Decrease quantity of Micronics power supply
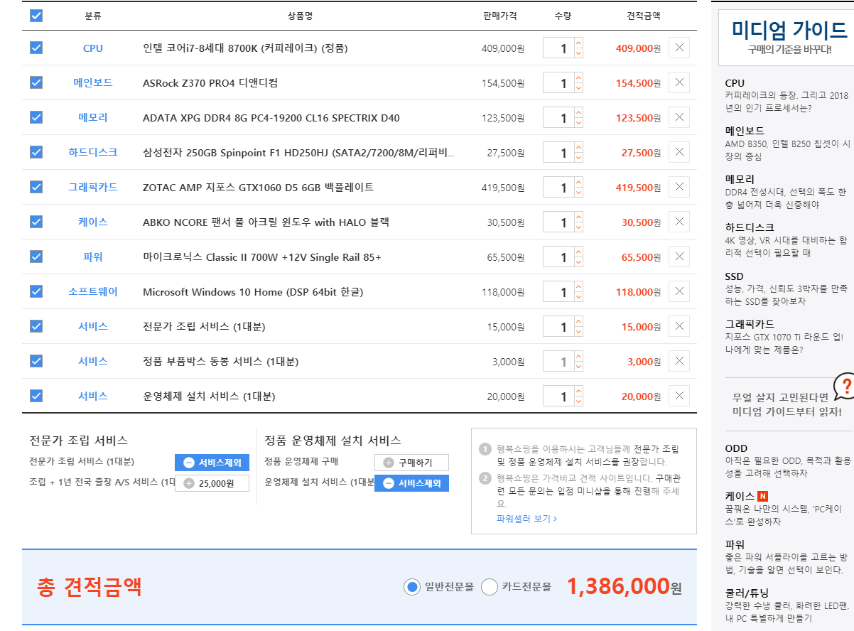Image resolution: width=854 pixels, height=631 pixels. pos(578,262)
